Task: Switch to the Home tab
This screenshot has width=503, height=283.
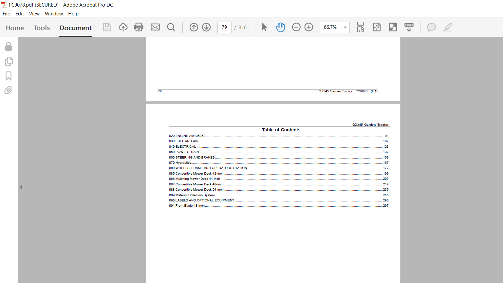Action: [x=15, y=28]
